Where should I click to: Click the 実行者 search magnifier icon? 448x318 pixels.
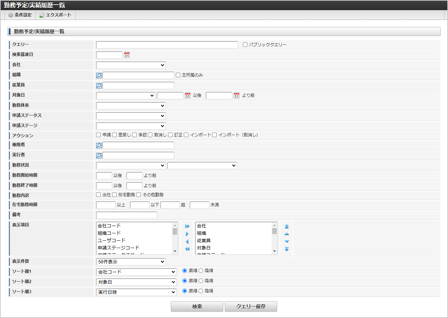[x=99, y=156]
